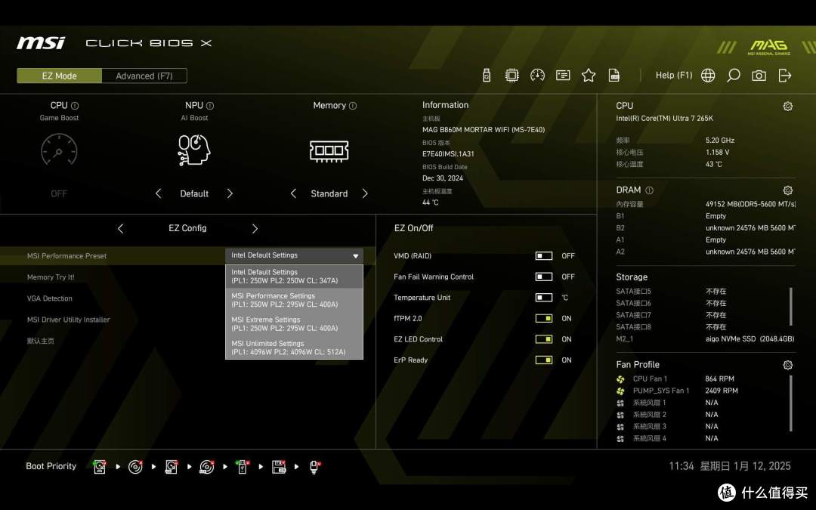Image resolution: width=816 pixels, height=510 pixels.
Task: Click the 11:34 date and time display
Action: pyautogui.click(x=730, y=466)
